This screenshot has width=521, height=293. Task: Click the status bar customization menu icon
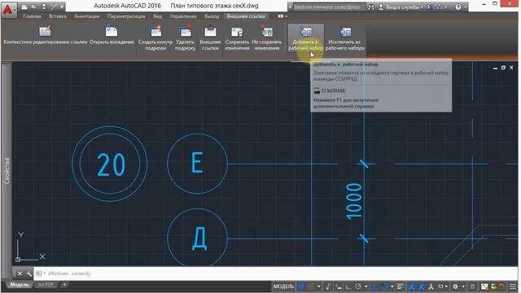(x=513, y=286)
